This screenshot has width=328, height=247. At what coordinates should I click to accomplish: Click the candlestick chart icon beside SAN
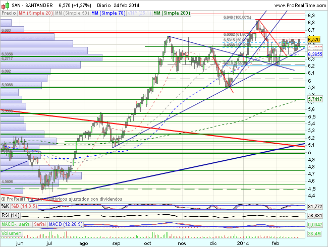pyautogui.click(x=5, y=5)
